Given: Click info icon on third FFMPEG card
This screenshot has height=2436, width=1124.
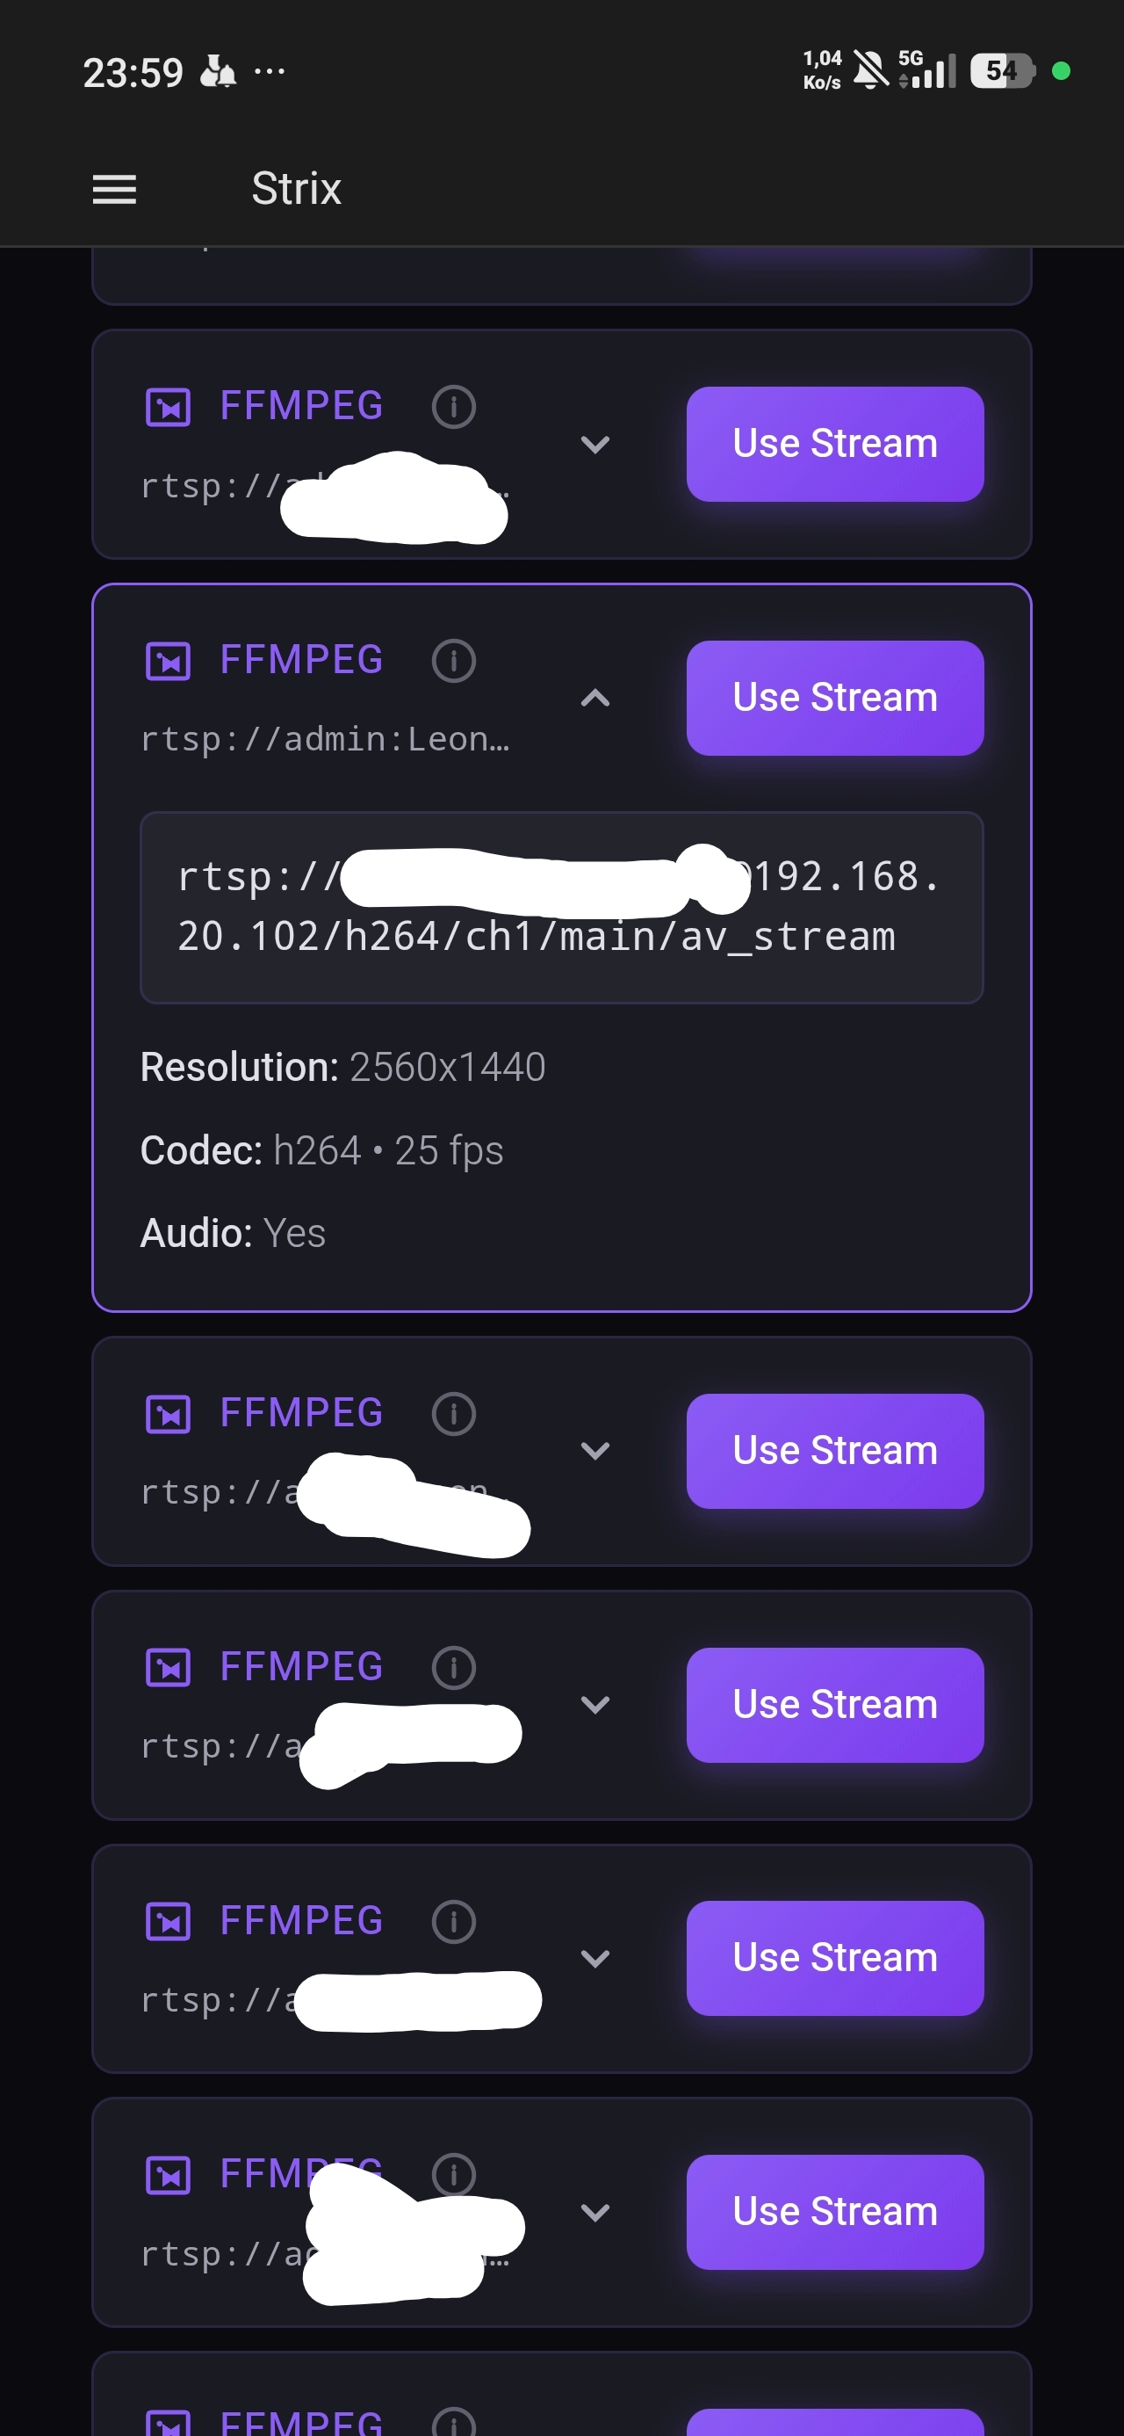Looking at the screenshot, I should 454,1415.
